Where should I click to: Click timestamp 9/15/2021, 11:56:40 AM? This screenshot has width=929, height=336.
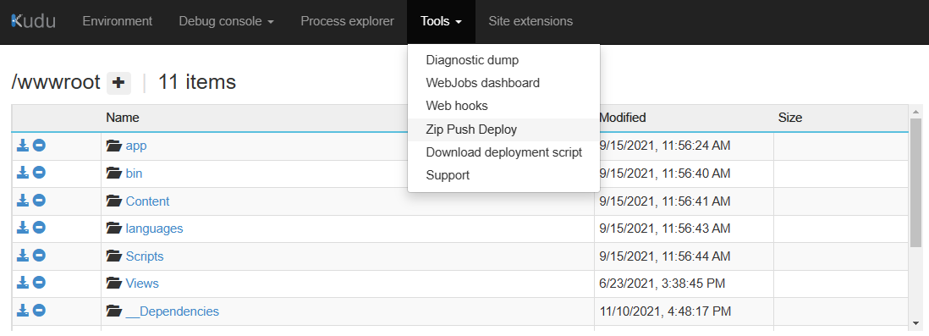(665, 173)
